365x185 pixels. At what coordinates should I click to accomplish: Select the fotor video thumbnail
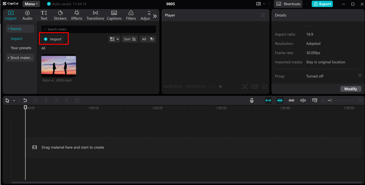tap(59, 66)
